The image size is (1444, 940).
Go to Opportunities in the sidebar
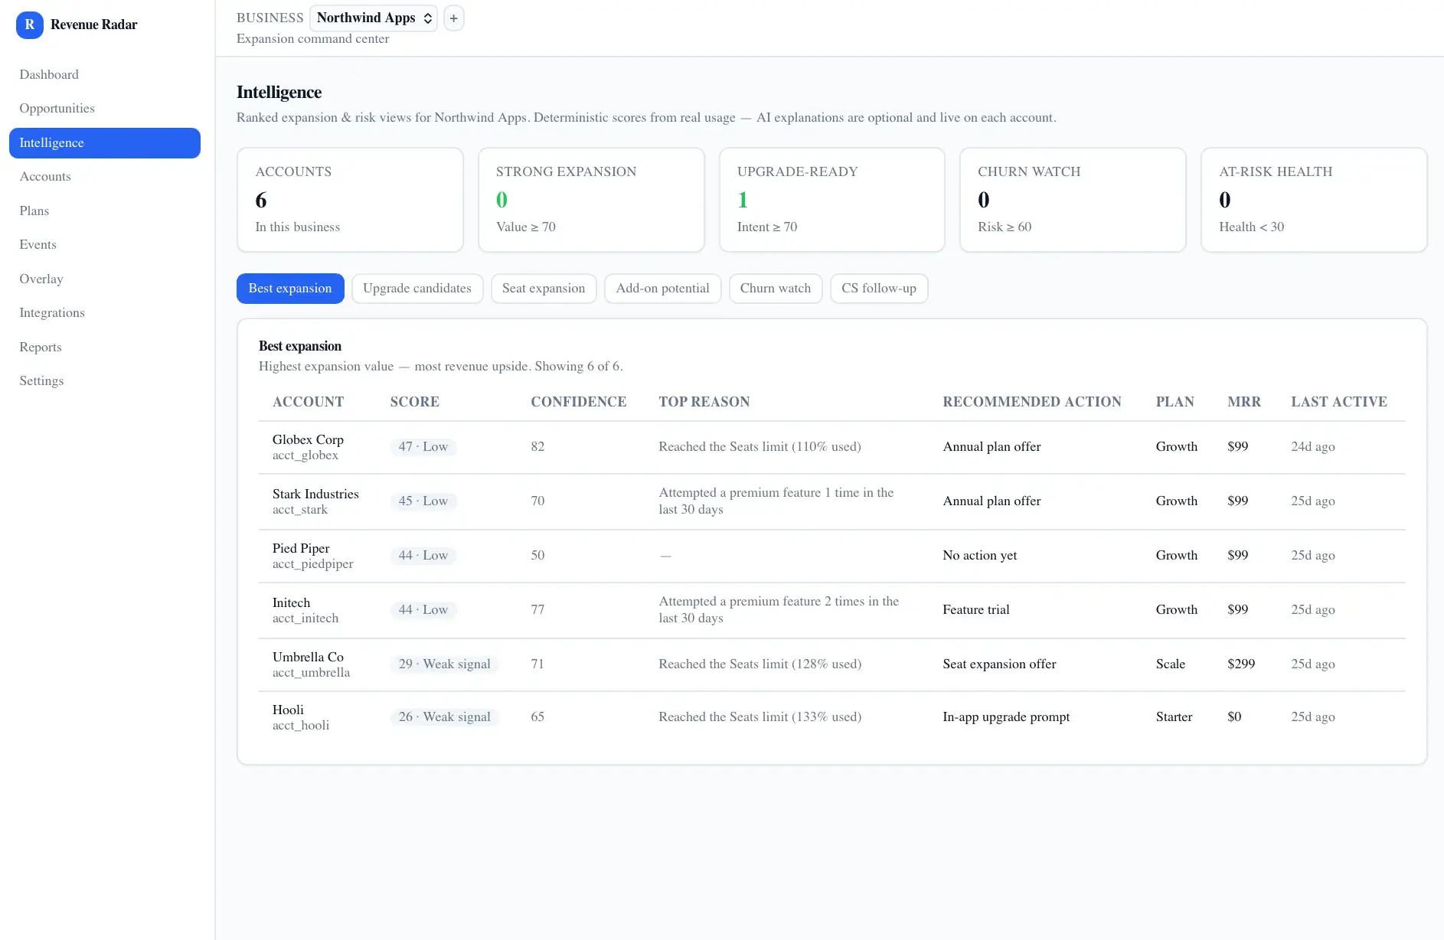(57, 109)
